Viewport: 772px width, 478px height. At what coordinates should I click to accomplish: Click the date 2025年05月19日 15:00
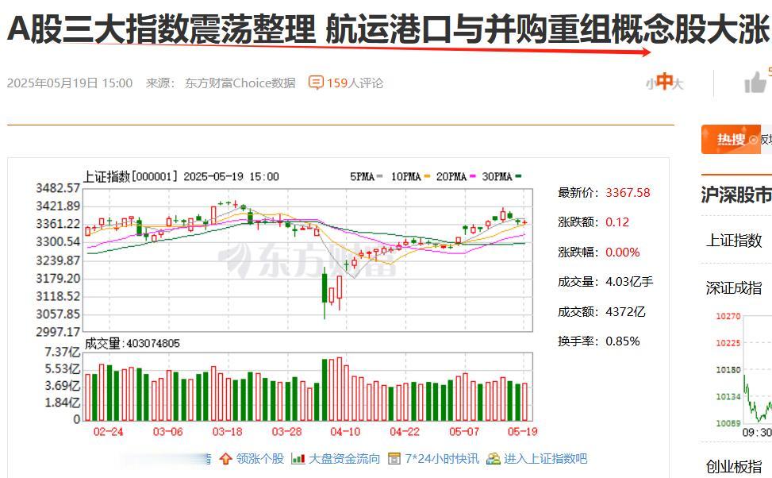70,83
